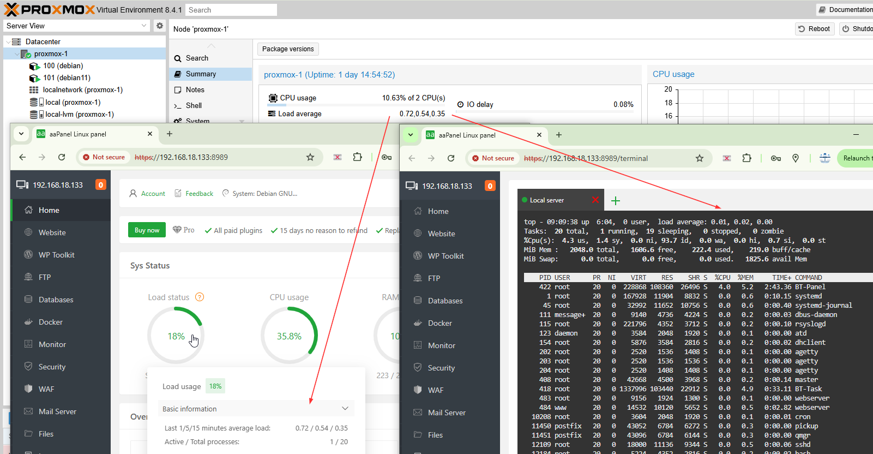873x454 pixels.
Task: Open tab search chevron in left browser
Action: 21,134
